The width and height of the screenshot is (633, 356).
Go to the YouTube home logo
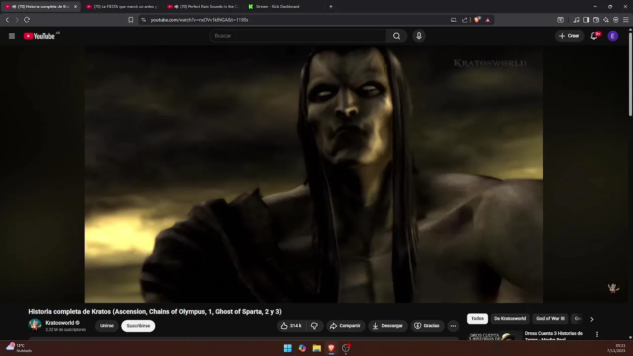tap(39, 36)
